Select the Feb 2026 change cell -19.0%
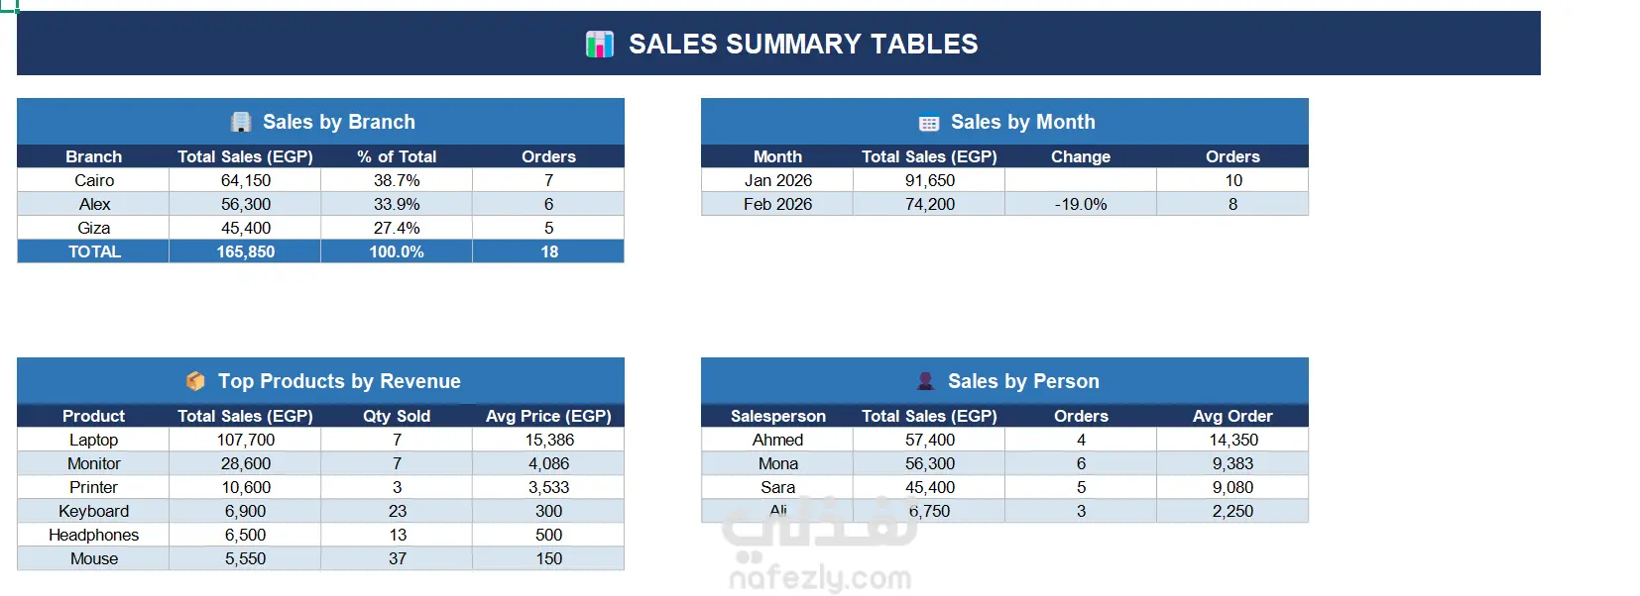The width and height of the screenshot is (1640, 596). click(1081, 204)
